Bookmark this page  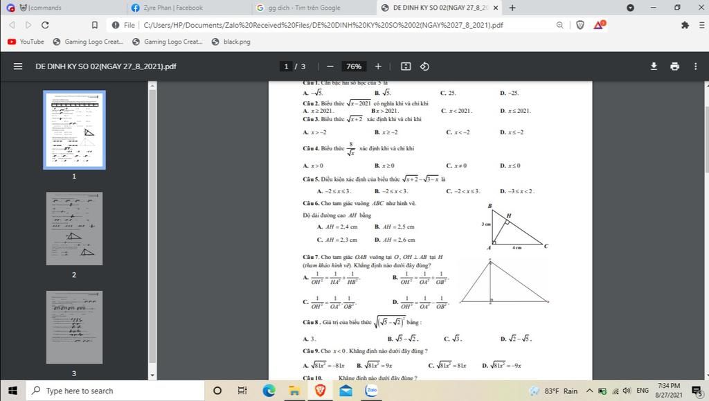tap(94, 25)
